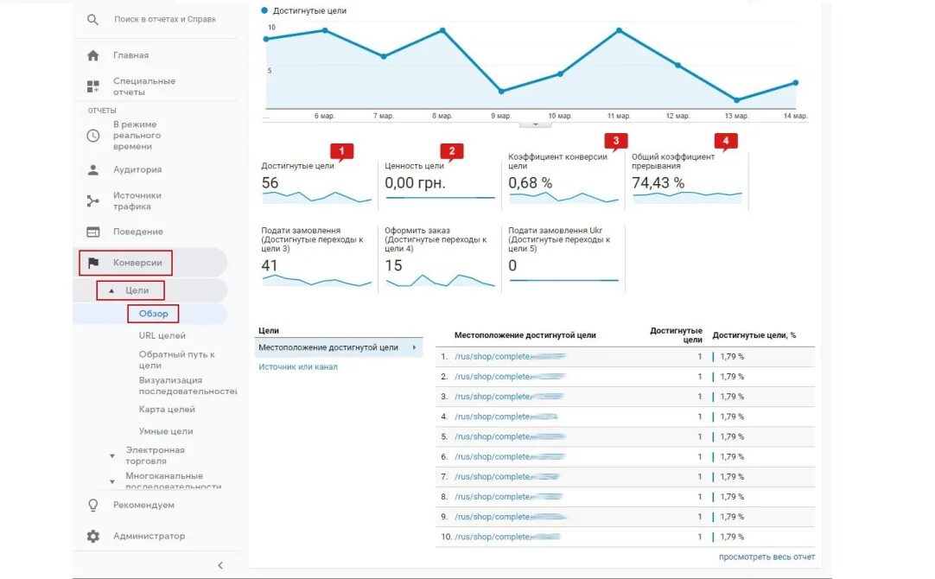Open Обратный путь к цели report

pyautogui.click(x=177, y=359)
